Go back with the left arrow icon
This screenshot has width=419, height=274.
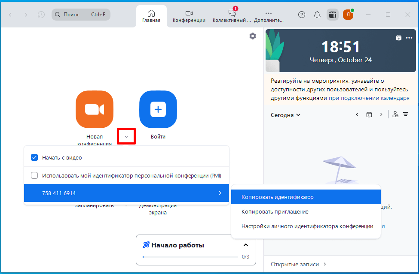(x=10, y=15)
